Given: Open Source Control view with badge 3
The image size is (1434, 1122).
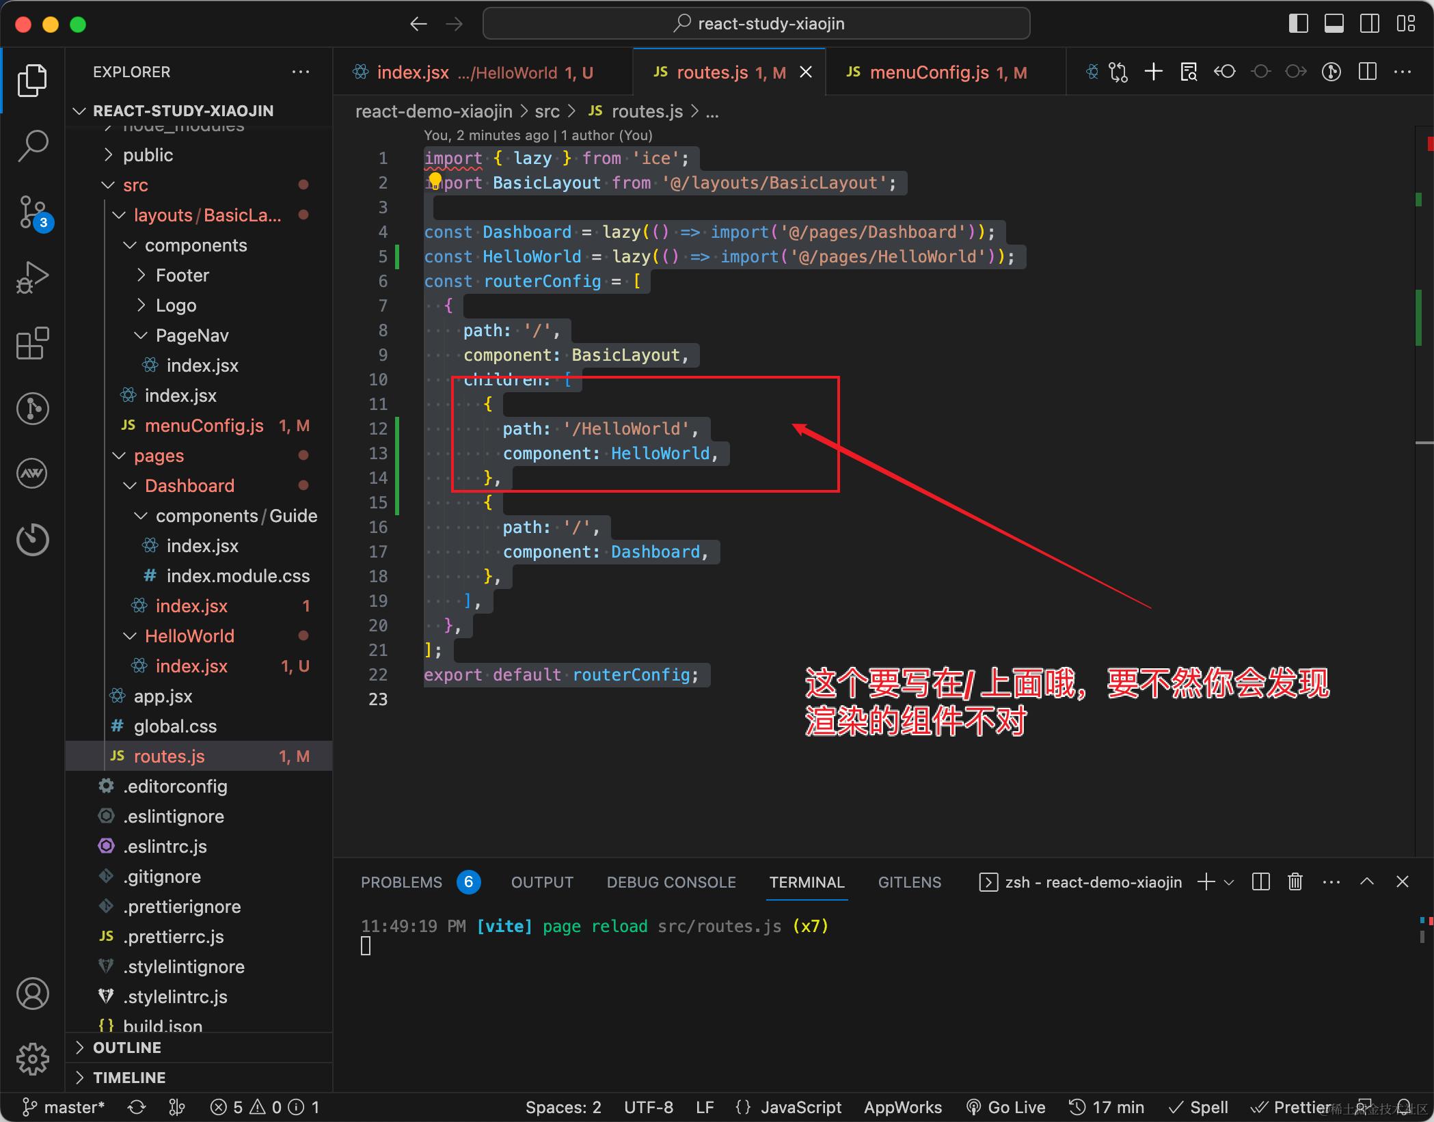Looking at the screenshot, I should pos(32,212).
